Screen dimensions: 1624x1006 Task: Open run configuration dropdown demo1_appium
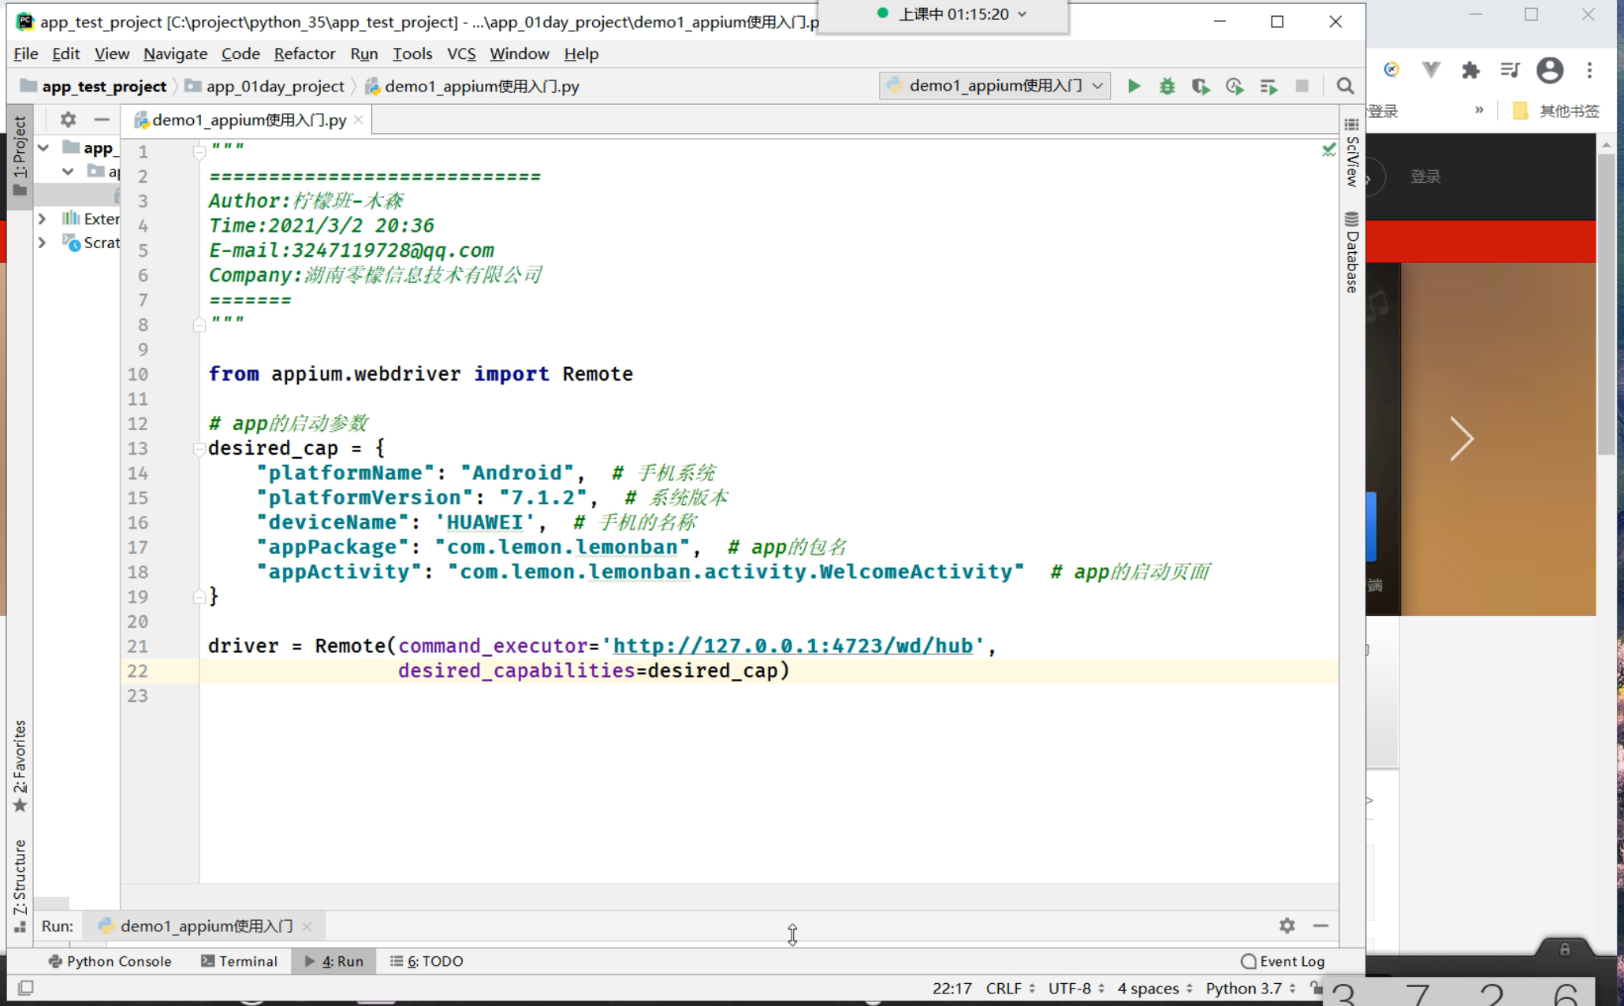(x=995, y=86)
